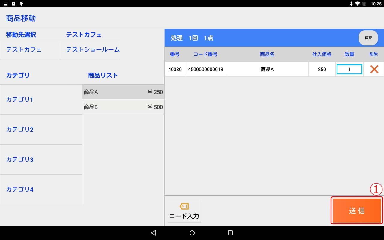
Task: Click コード番号 column header
Action: pyautogui.click(x=205, y=54)
